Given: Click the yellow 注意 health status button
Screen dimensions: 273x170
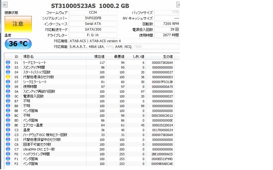Looking at the screenshot, I should click(x=18, y=24).
